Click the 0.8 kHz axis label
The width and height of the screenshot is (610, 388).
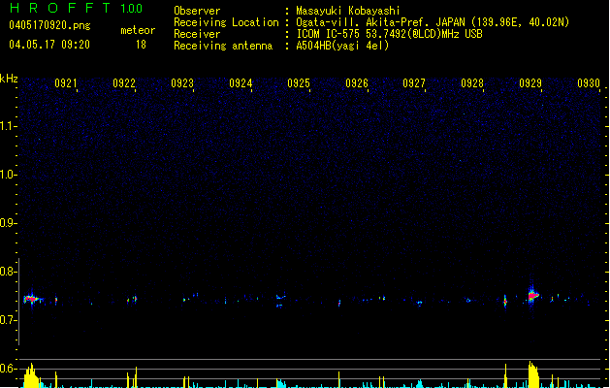coord(7,272)
